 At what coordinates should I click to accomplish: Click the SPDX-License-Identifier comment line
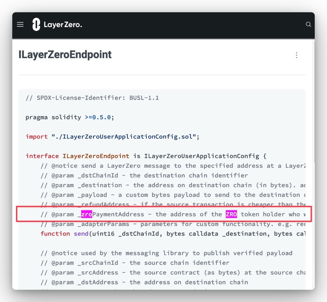tap(92, 98)
